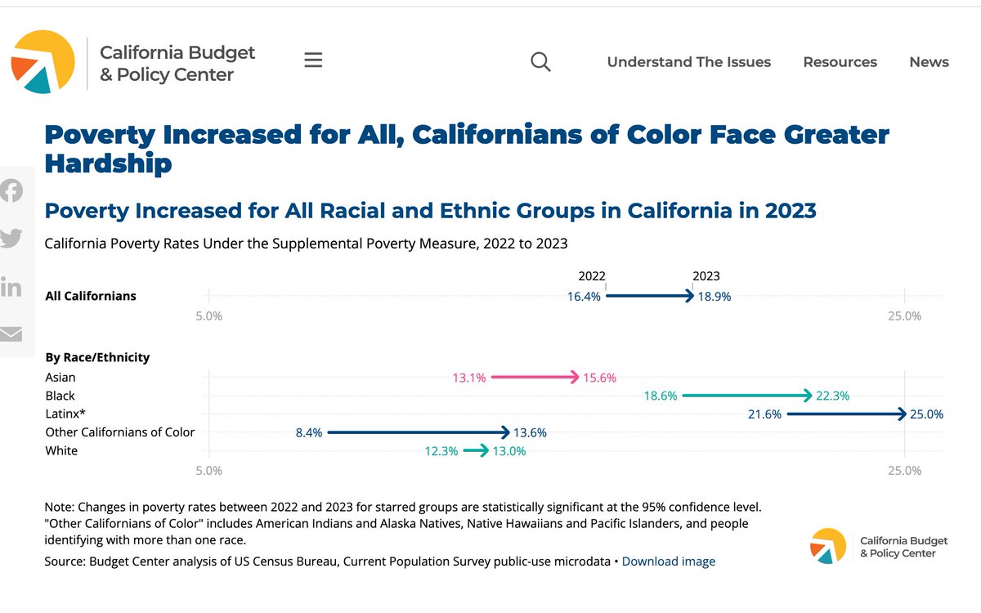
Task: Click the 15.6% Asian 2023 value
Action: point(599,378)
